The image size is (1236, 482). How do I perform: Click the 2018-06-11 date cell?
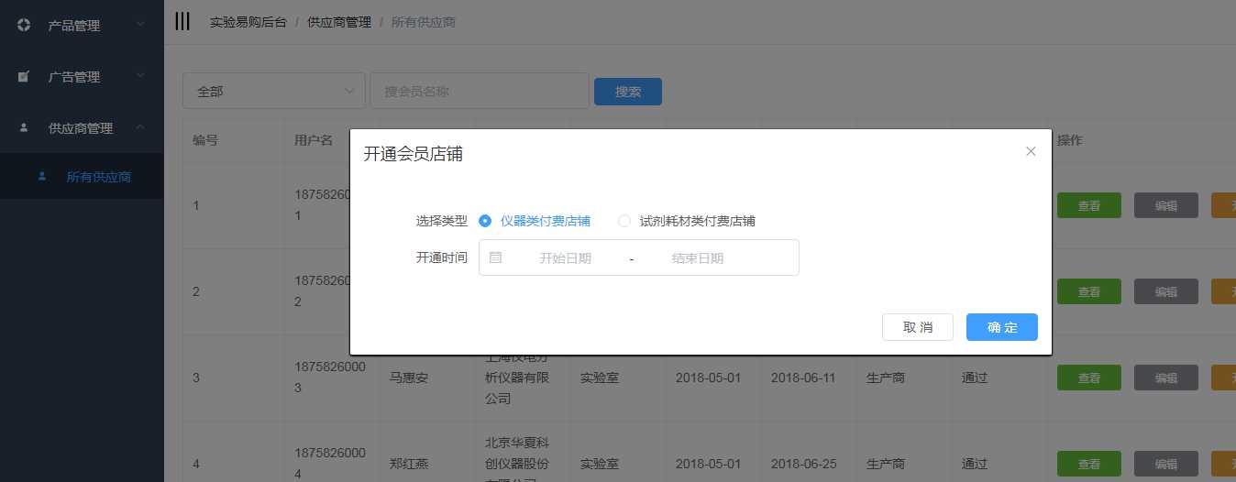tap(803, 378)
